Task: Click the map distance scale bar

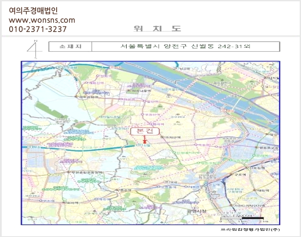Action: pos(242,218)
